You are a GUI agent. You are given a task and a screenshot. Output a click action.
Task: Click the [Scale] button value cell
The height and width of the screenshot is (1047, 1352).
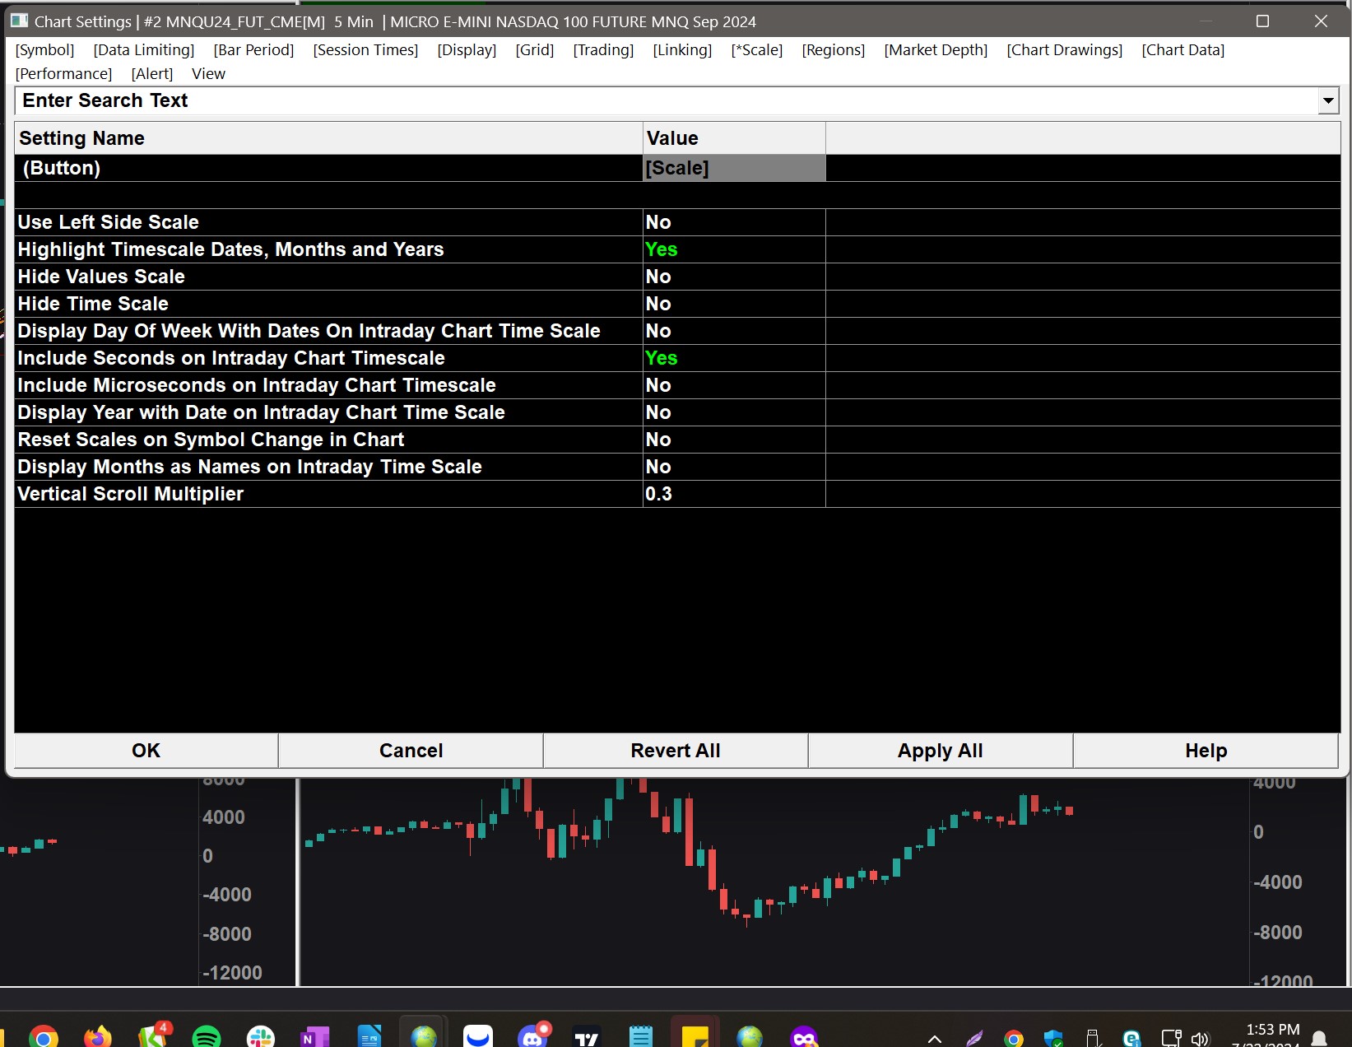point(734,168)
